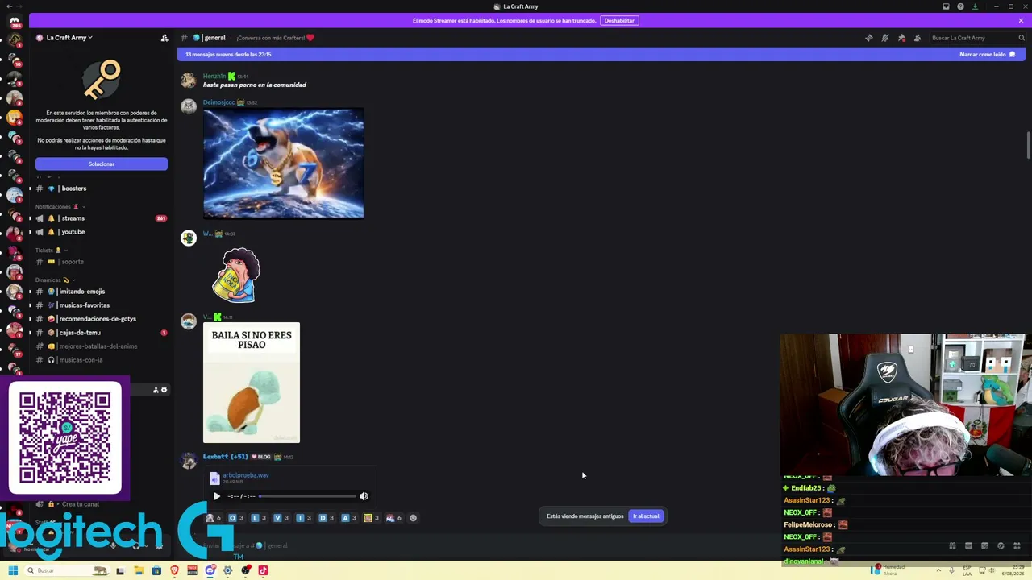The image size is (1032, 580).
Task: Open File Explorer from the taskbar
Action: tap(139, 570)
